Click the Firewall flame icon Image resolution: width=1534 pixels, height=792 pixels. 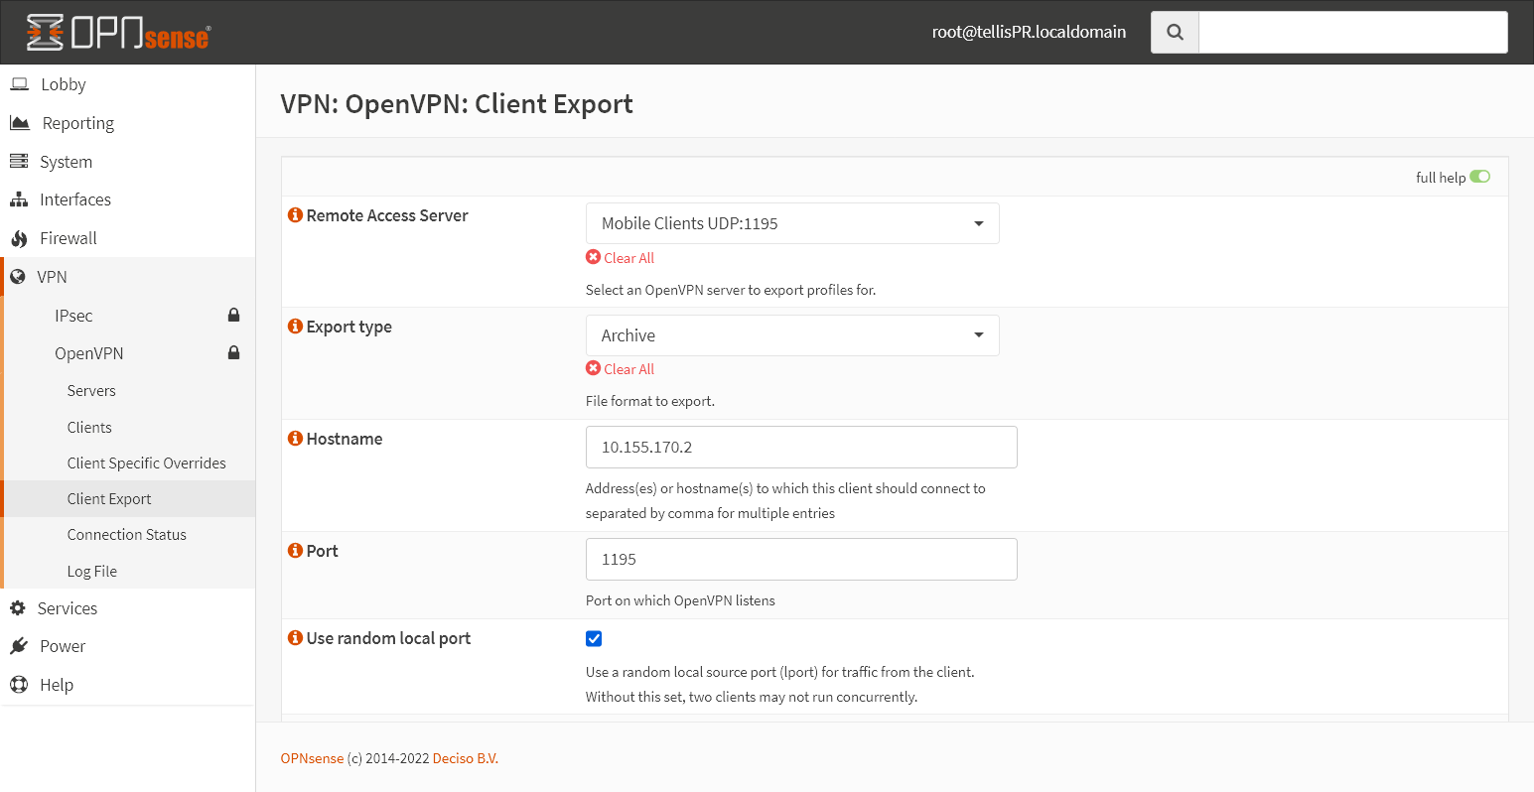[x=19, y=238]
